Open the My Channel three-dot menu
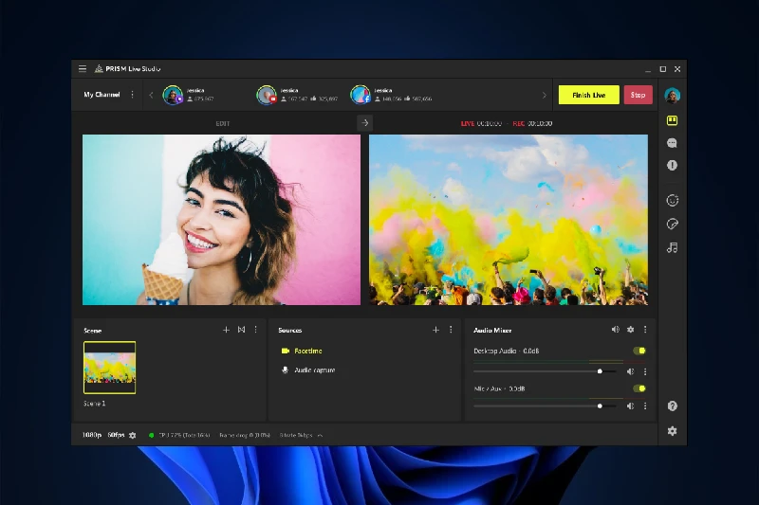This screenshot has width=759, height=505. 132,95
